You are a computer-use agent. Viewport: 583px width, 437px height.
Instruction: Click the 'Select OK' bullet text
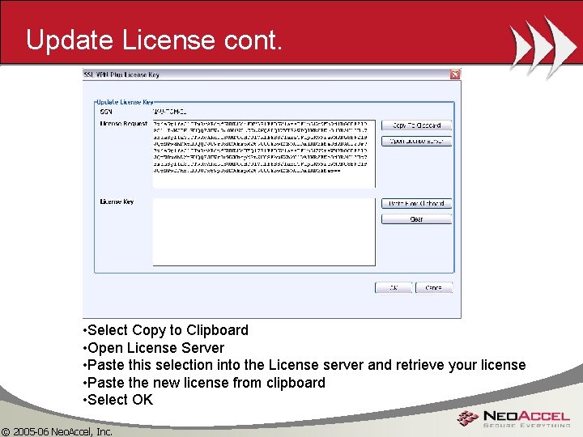tap(120, 400)
